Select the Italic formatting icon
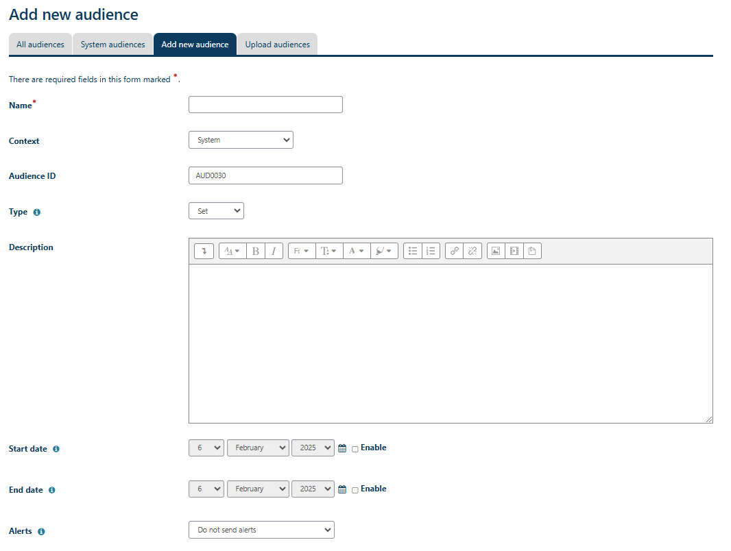The width and height of the screenshot is (731, 551). pyautogui.click(x=274, y=250)
